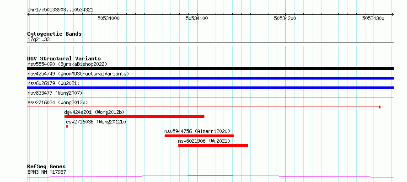Select the blue nsv4254749 gnomAD variant bar
This screenshot has width=407, height=182.
click(210, 78)
